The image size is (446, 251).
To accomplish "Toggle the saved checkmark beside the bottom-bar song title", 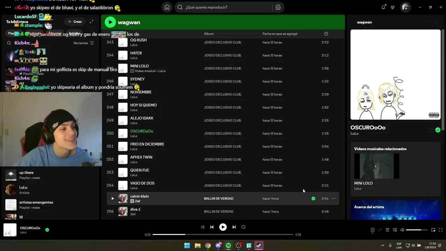I will pos(47,230).
